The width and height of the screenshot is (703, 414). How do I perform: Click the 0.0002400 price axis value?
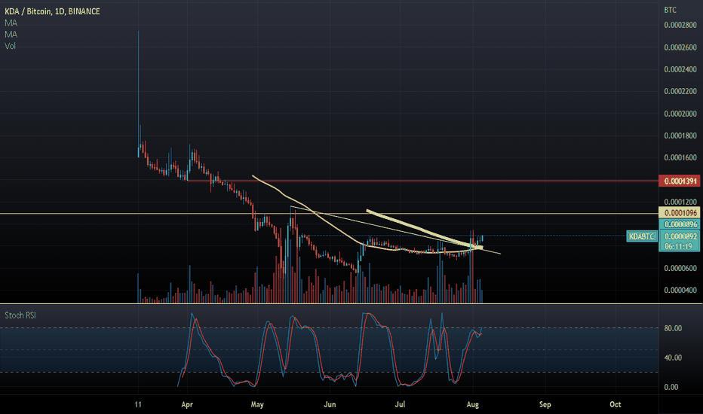pyautogui.click(x=680, y=69)
